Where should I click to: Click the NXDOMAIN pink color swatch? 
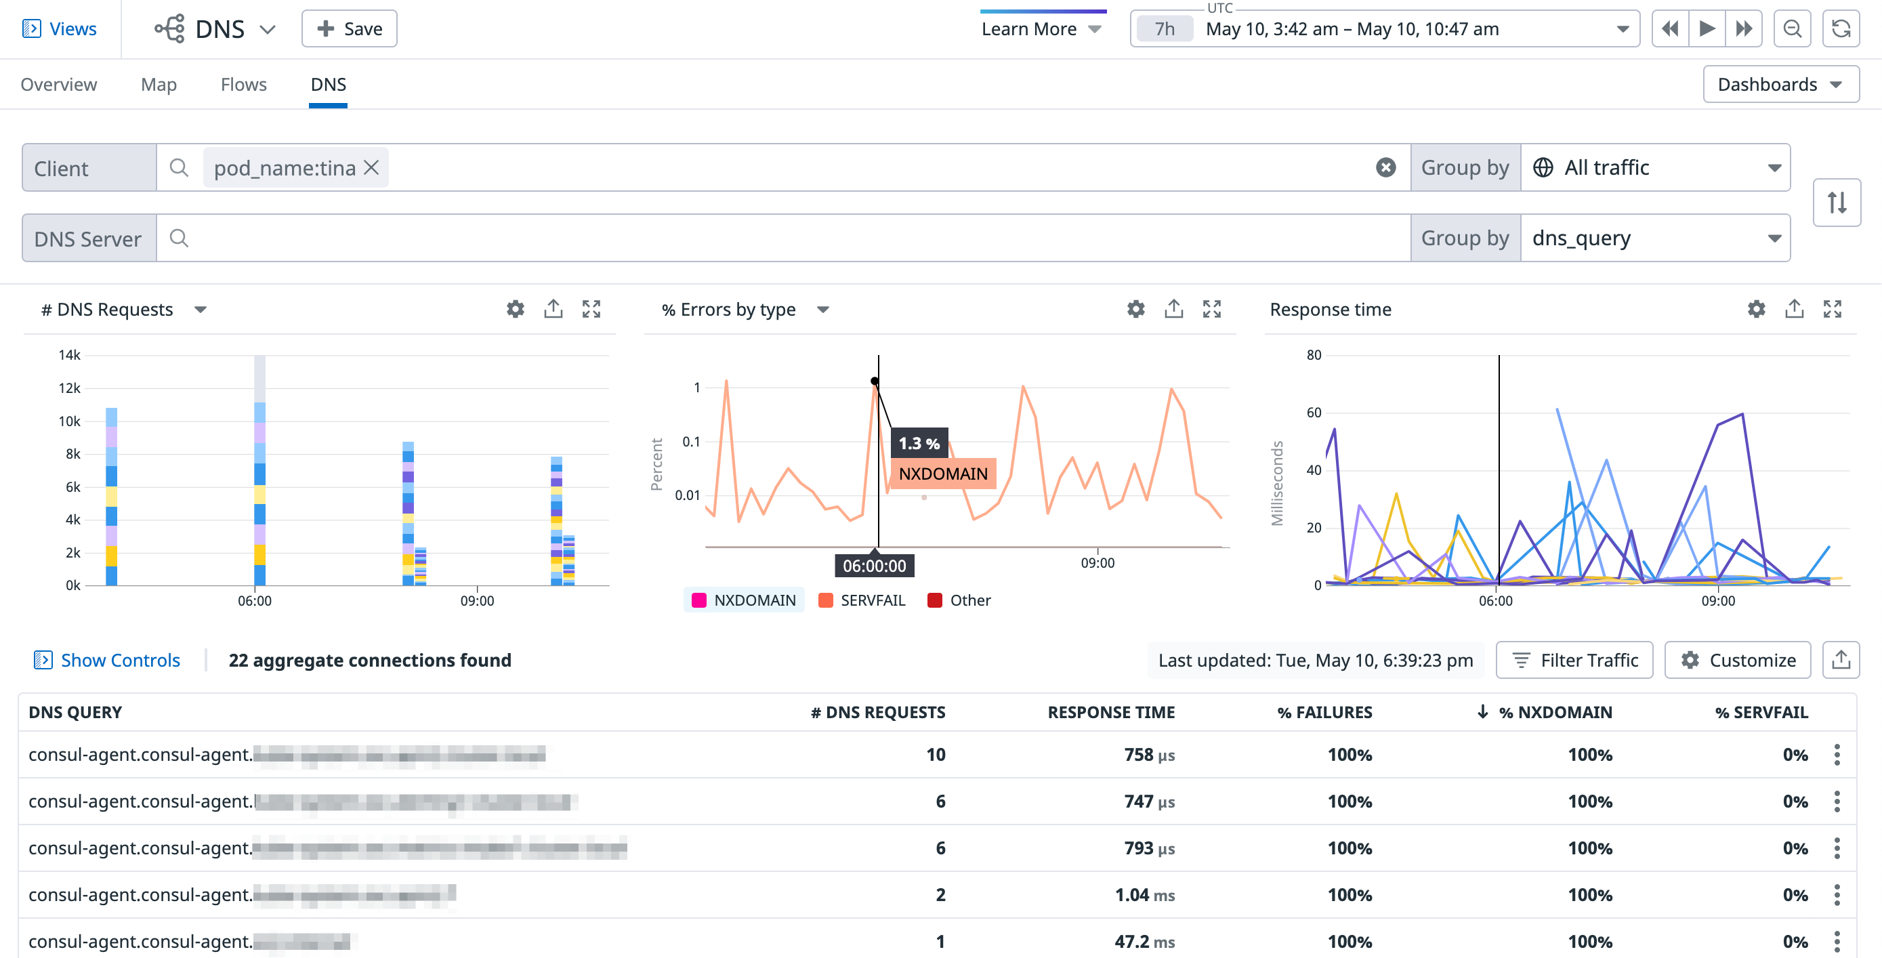pos(699,600)
